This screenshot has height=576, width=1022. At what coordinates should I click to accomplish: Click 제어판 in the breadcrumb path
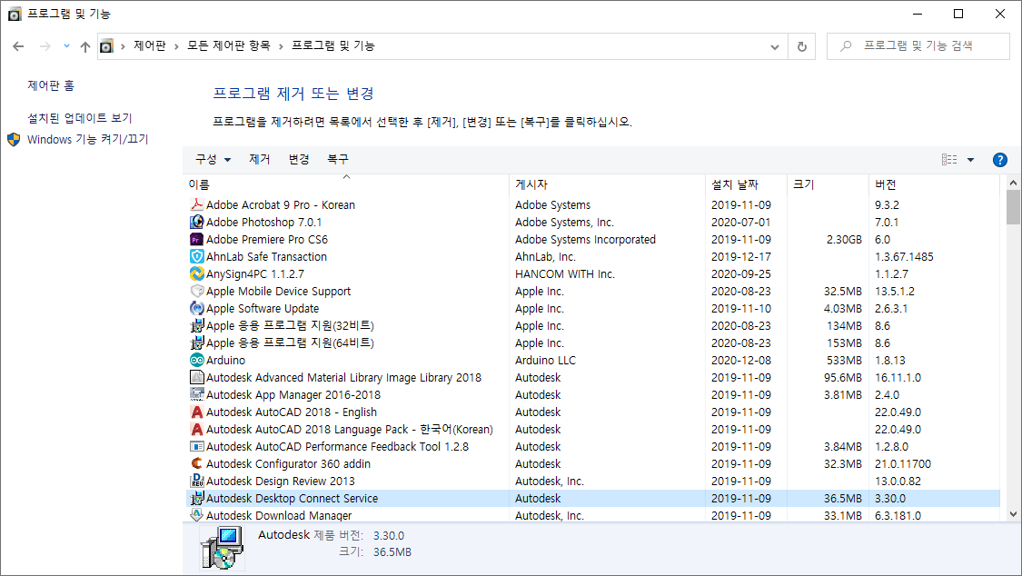pos(150,45)
